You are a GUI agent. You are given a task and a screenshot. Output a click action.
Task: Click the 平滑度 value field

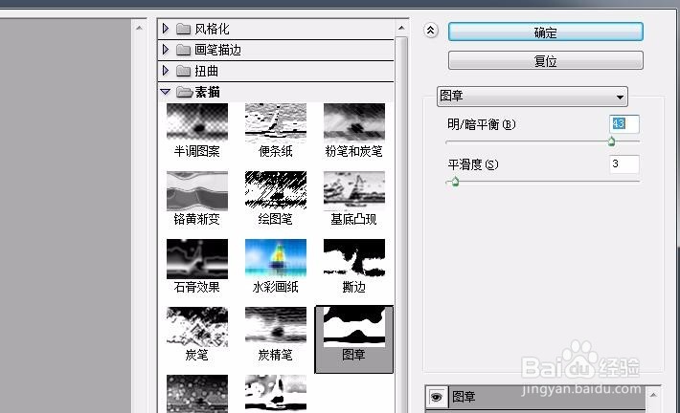coord(624,164)
